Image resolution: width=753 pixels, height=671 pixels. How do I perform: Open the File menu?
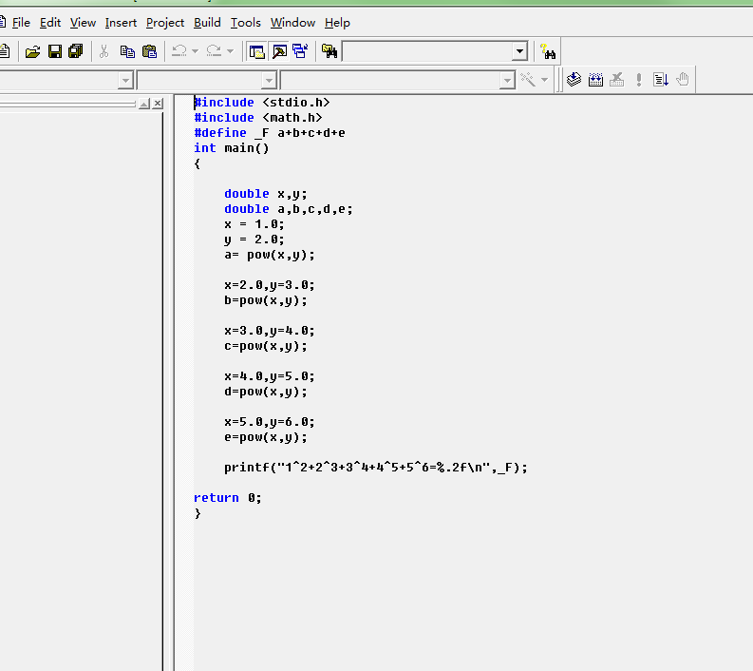pyautogui.click(x=21, y=23)
